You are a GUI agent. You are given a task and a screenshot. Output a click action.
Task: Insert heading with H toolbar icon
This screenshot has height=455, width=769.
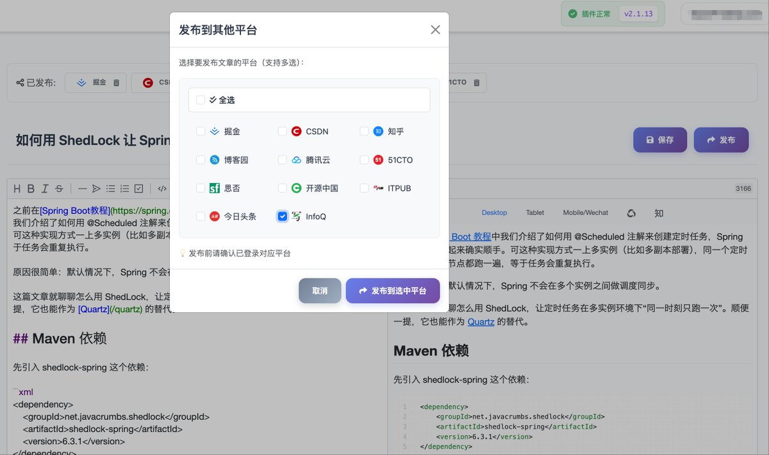click(17, 188)
